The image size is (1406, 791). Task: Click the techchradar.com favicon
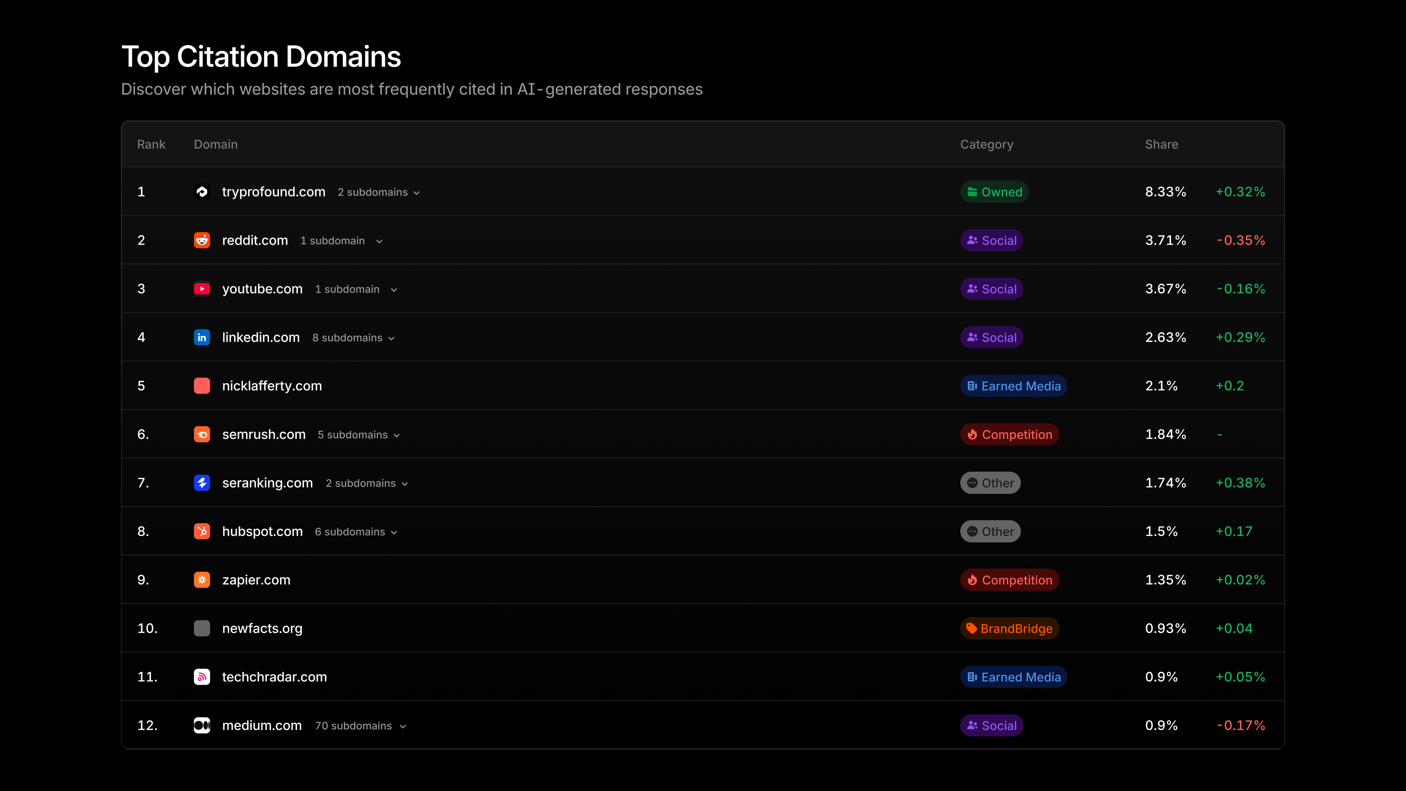pos(202,677)
